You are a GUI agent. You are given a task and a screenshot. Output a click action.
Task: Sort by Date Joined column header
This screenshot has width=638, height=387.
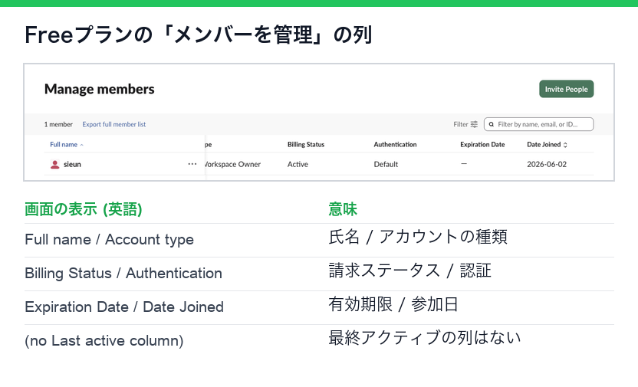tap(547, 144)
